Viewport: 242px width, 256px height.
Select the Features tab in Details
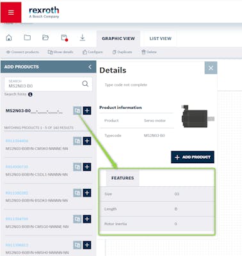tap(122, 178)
